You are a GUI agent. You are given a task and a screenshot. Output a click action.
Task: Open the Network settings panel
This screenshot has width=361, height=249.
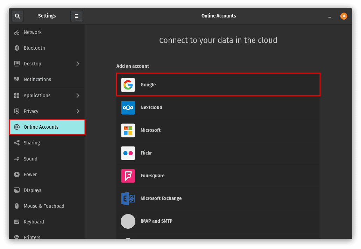tap(47, 32)
